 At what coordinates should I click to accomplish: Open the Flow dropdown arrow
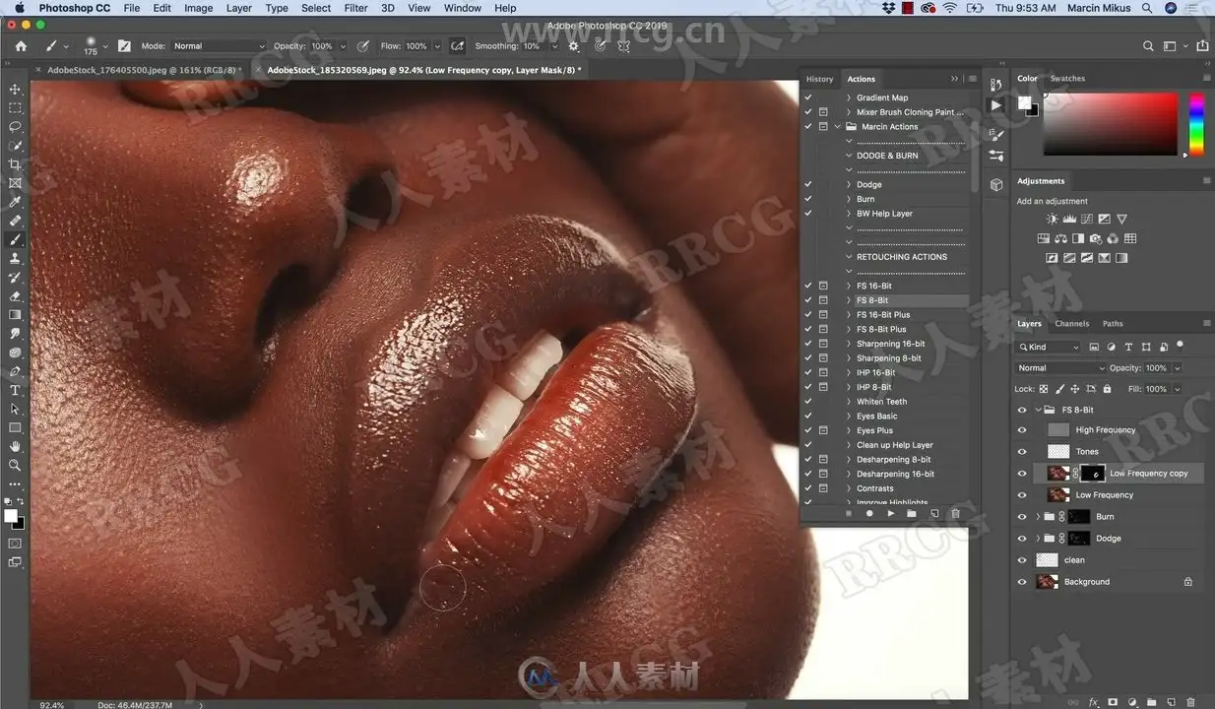coord(437,46)
